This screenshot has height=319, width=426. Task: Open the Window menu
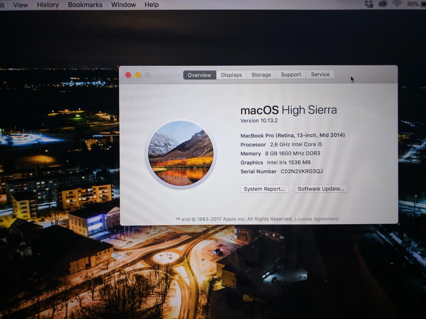(124, 5)
